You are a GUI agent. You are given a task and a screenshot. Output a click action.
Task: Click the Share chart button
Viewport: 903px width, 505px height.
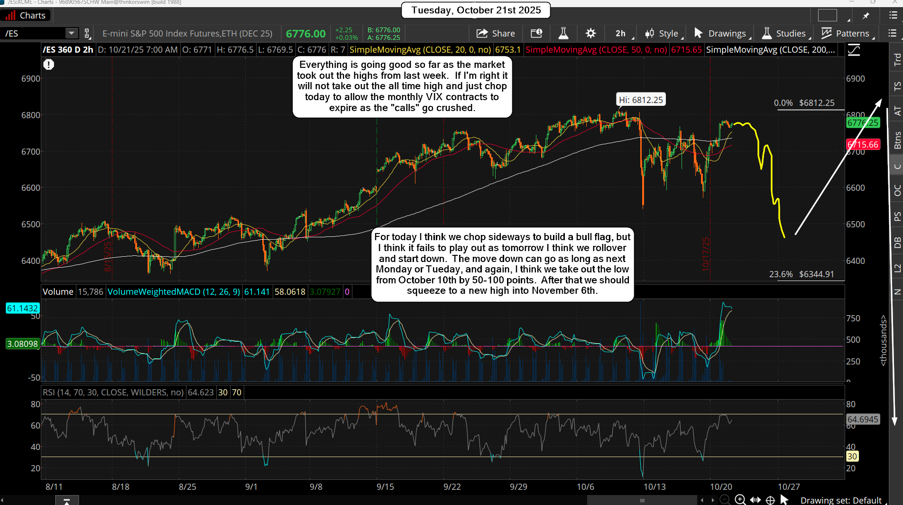point(496,33)
